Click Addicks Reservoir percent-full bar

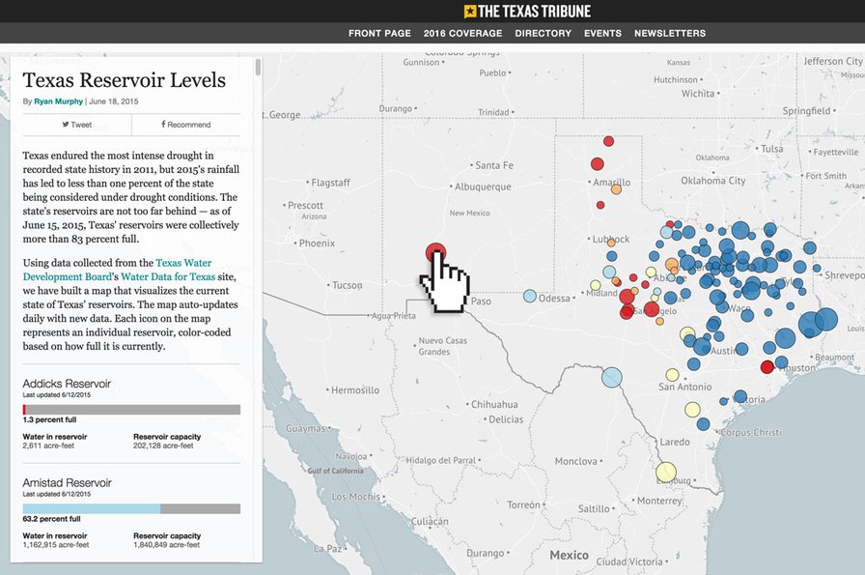click(x=131, y=410)
